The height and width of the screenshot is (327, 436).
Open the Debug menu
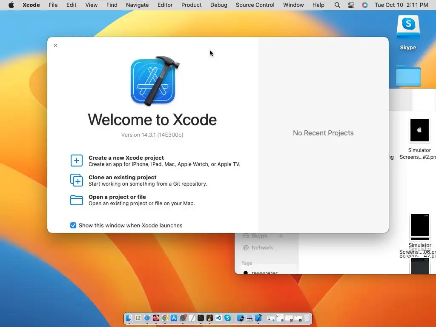point(218,5)
